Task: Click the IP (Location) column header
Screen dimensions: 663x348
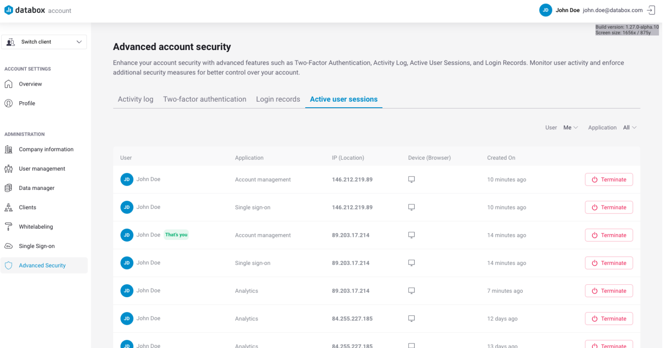Action: tap(348, 158)
